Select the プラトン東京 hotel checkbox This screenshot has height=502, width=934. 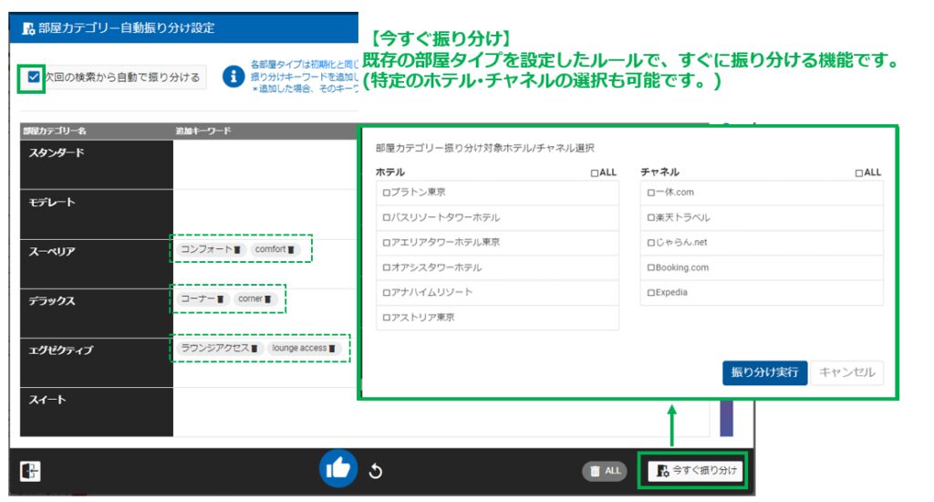point(387,193)
